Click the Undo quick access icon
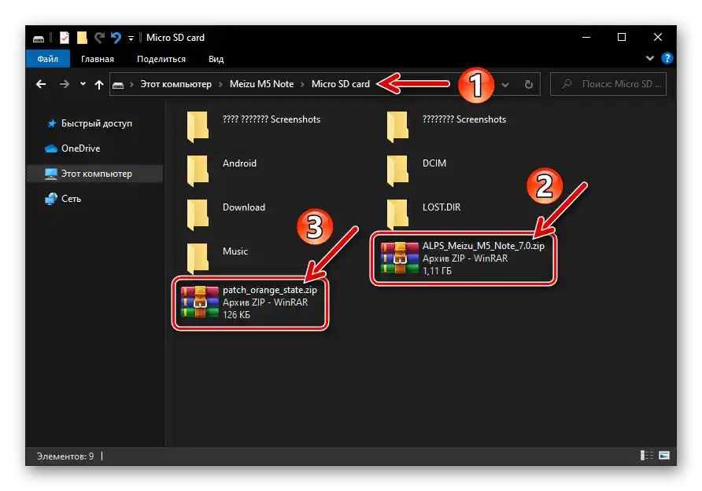The height and width of the screenshot is (491, 702). [116, 38]
